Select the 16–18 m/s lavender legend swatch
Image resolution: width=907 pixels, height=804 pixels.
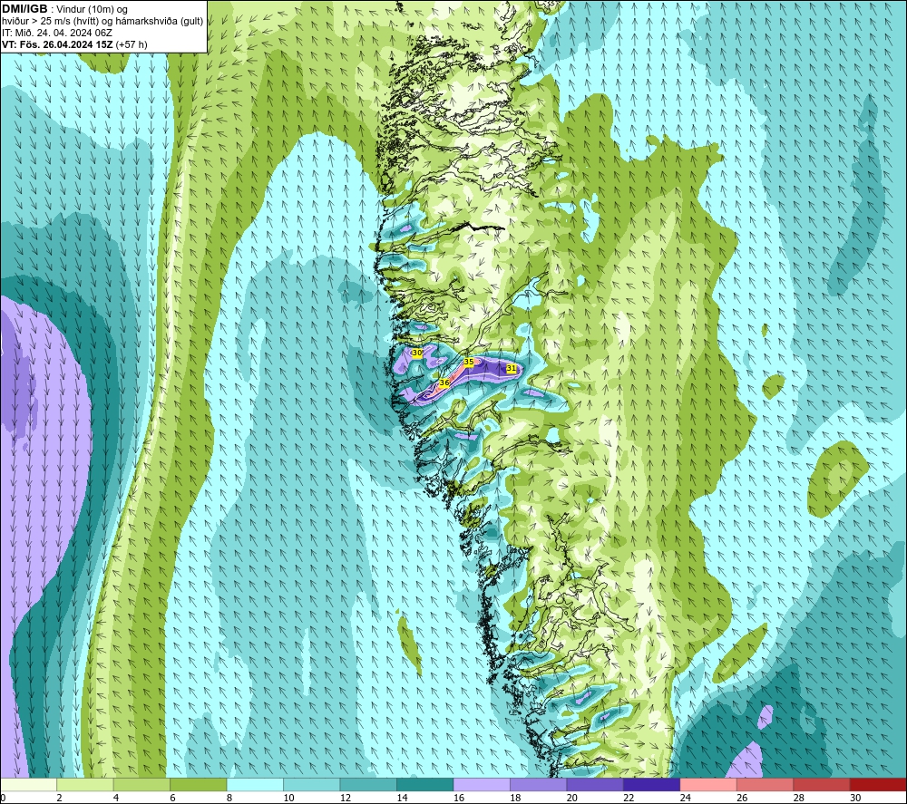point(482,784)
